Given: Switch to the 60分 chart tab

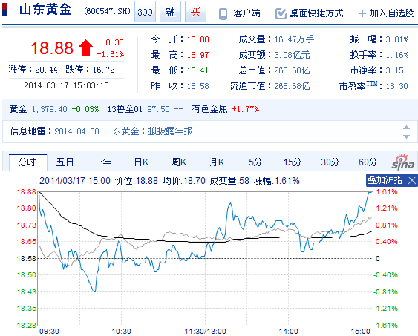Looking at the screenshot, I should pos(368,162).
